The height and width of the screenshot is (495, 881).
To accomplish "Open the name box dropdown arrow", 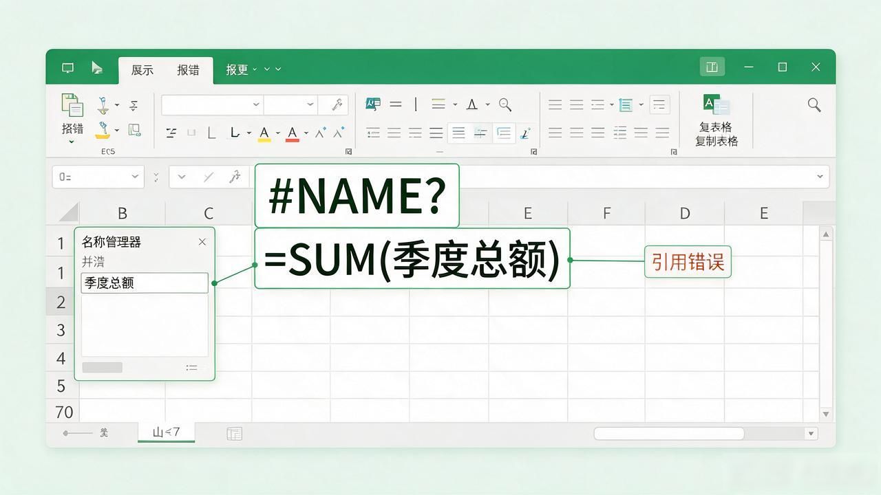I will pos(135,177).
